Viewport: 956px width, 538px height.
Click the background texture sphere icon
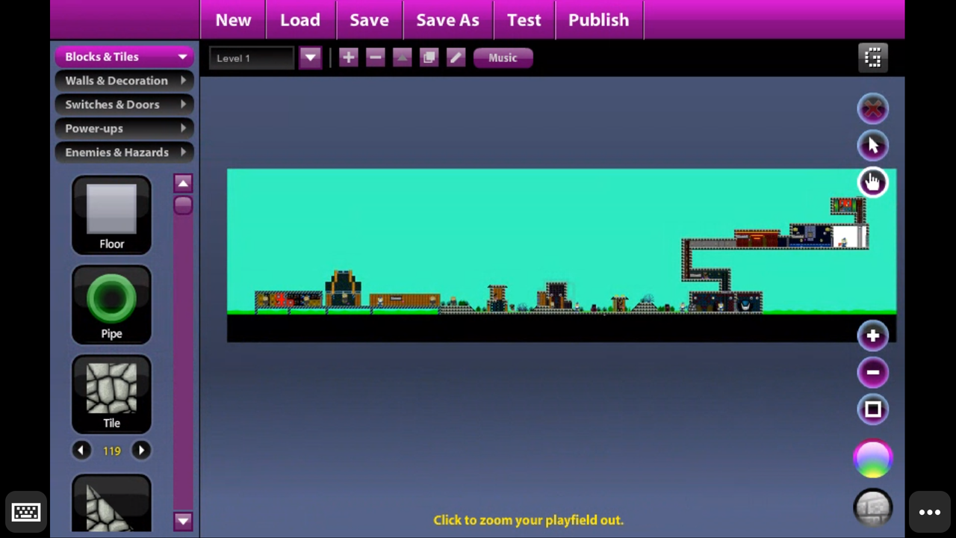click(x=873, y=509)
